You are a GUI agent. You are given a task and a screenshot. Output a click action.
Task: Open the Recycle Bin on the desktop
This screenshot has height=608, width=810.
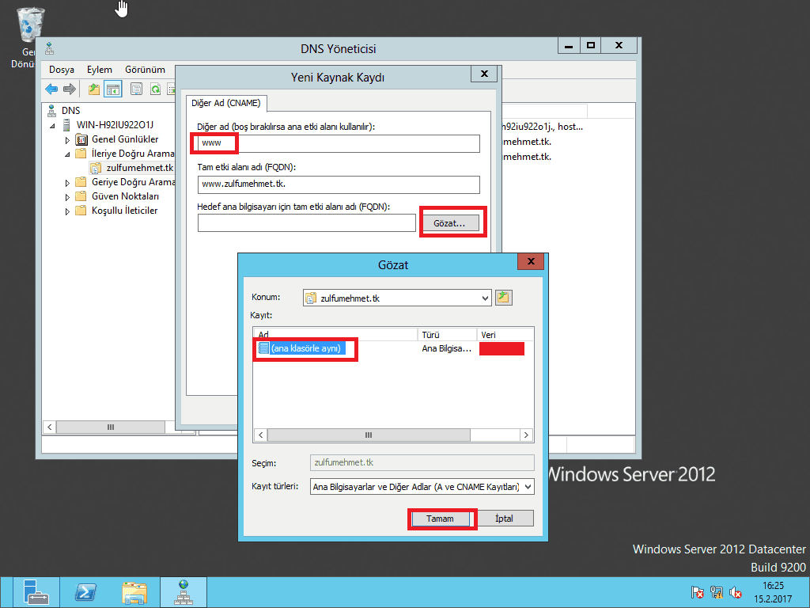pos(31,26)
